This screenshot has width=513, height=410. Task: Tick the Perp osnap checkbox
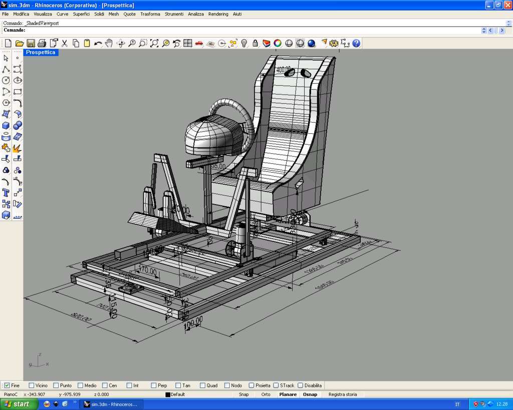pyautogui.click(x=153, y=385)
